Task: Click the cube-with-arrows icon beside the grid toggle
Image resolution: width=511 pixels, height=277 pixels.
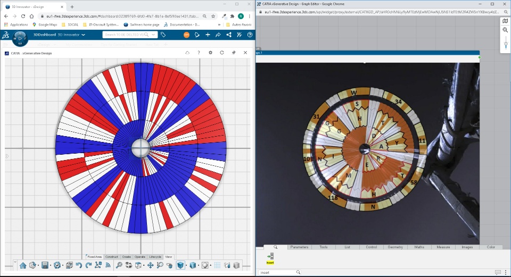Action: (x=227, y=265)
